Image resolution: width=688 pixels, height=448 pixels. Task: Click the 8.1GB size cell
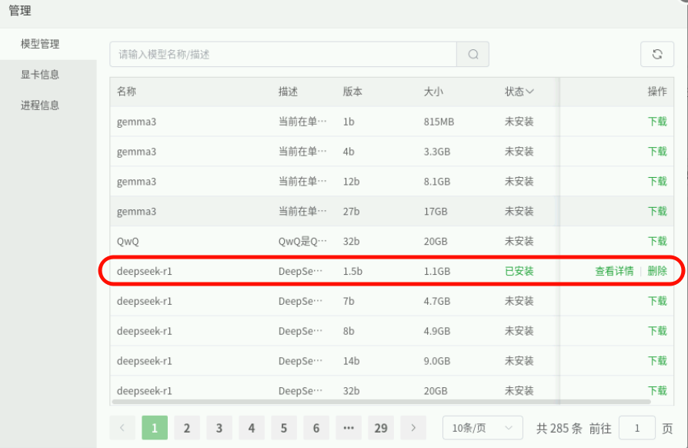pos(437,181)
